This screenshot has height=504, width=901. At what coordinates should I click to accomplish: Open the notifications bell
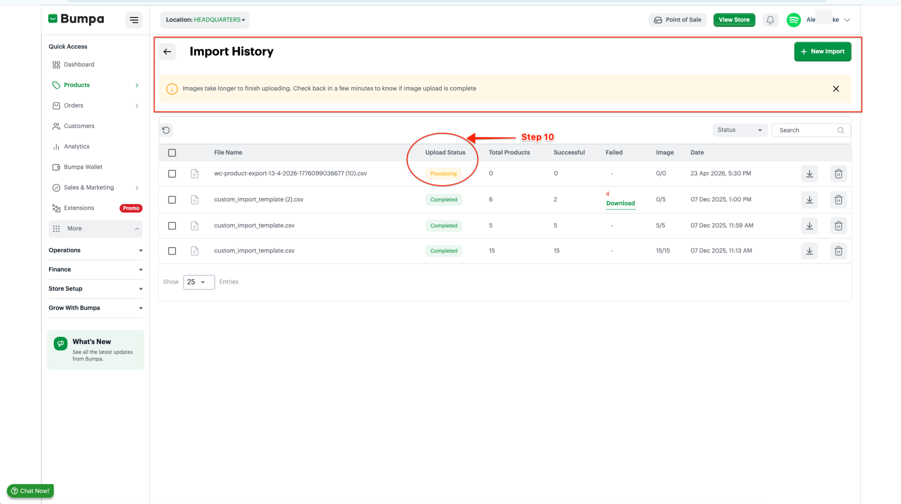770,20
